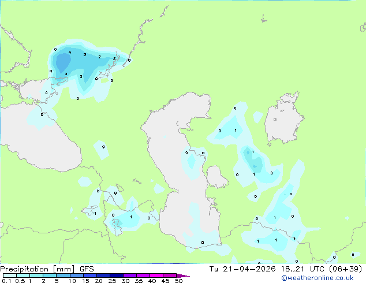Image resolution: width=366 pixels, height=283 pixels.
Task: Pick the 15–20 mm blue legend swatch
Action: point(89,275)
